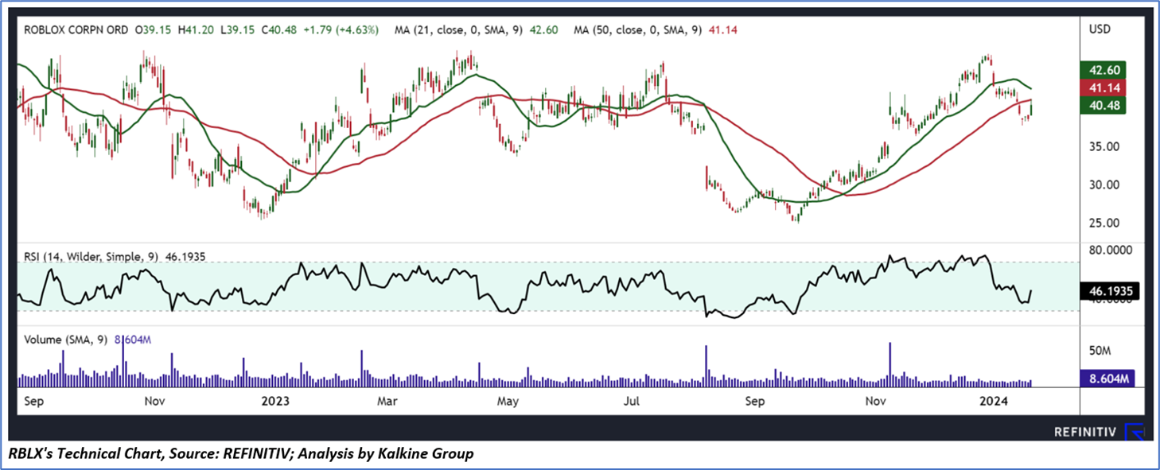Click the May time axis label
Viewport: 1160px width, 470px height.
pos(508,401)
